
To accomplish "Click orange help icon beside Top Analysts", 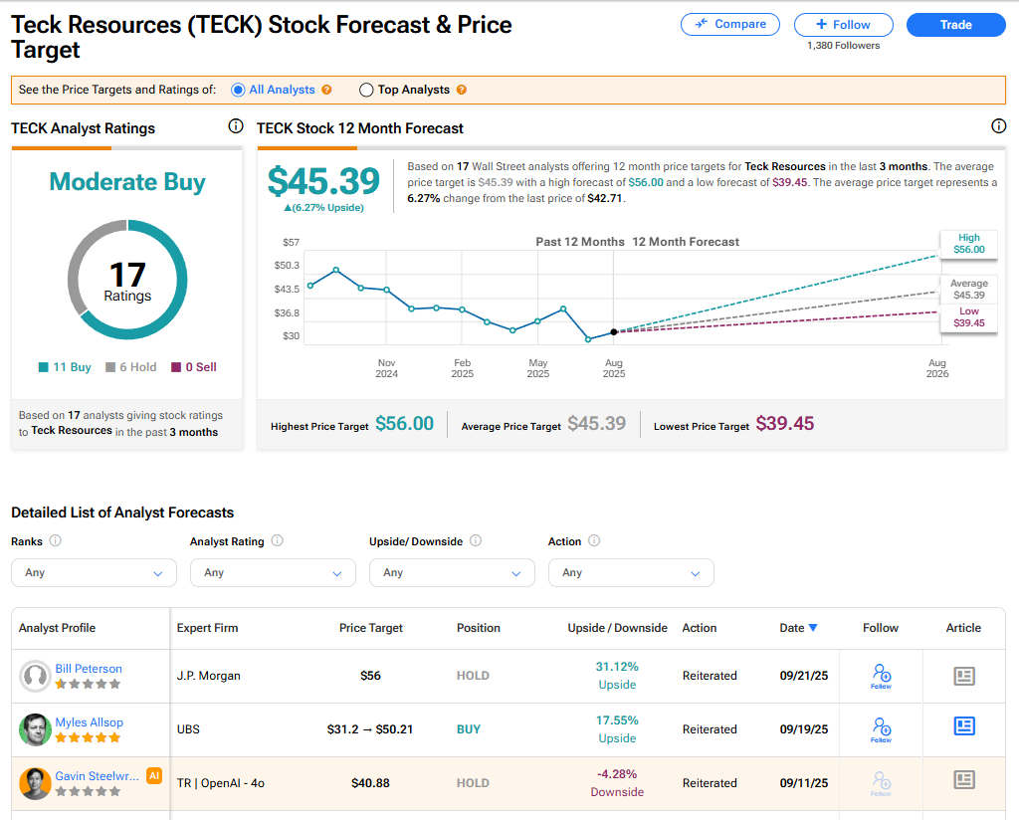I will pos(461,90).
